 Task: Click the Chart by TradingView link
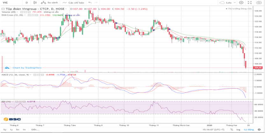27,68
